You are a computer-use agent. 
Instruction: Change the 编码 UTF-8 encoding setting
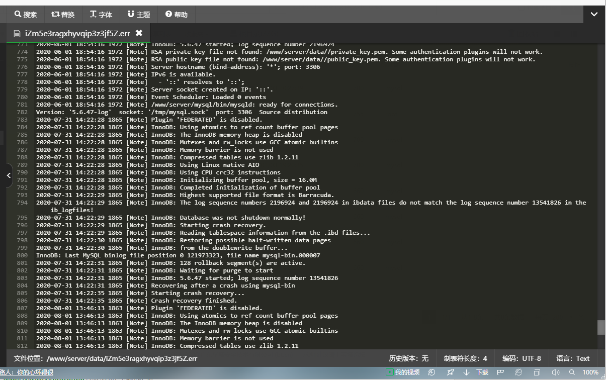tap(522, 358)
